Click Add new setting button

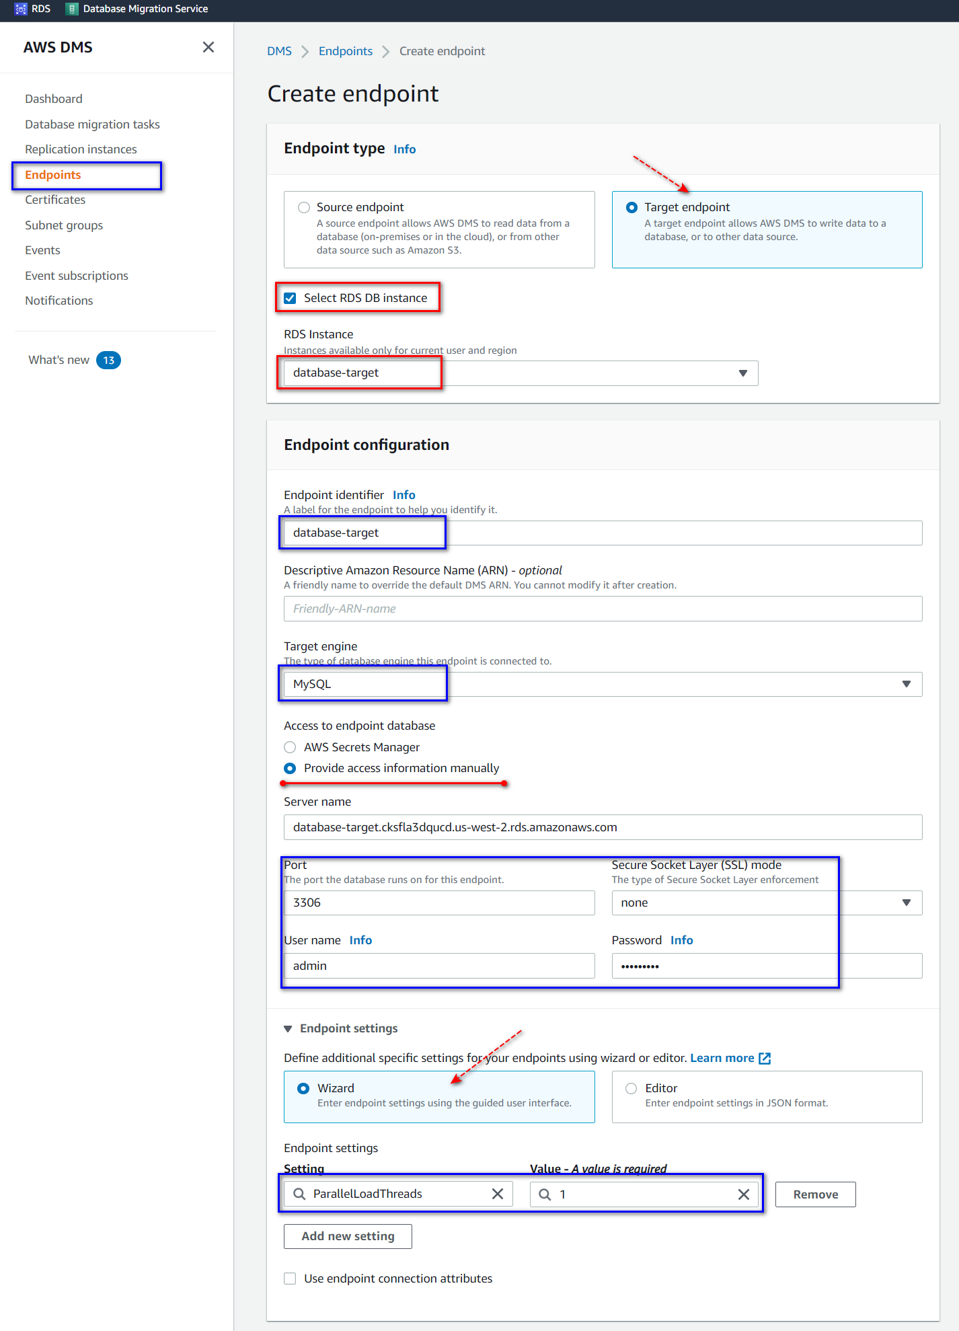[348, 1236]
